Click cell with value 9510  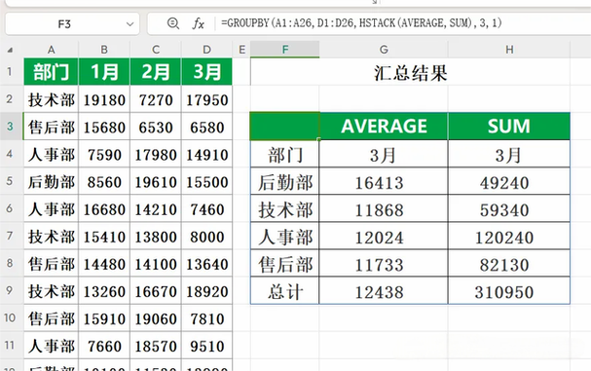(x=207, y=346)
